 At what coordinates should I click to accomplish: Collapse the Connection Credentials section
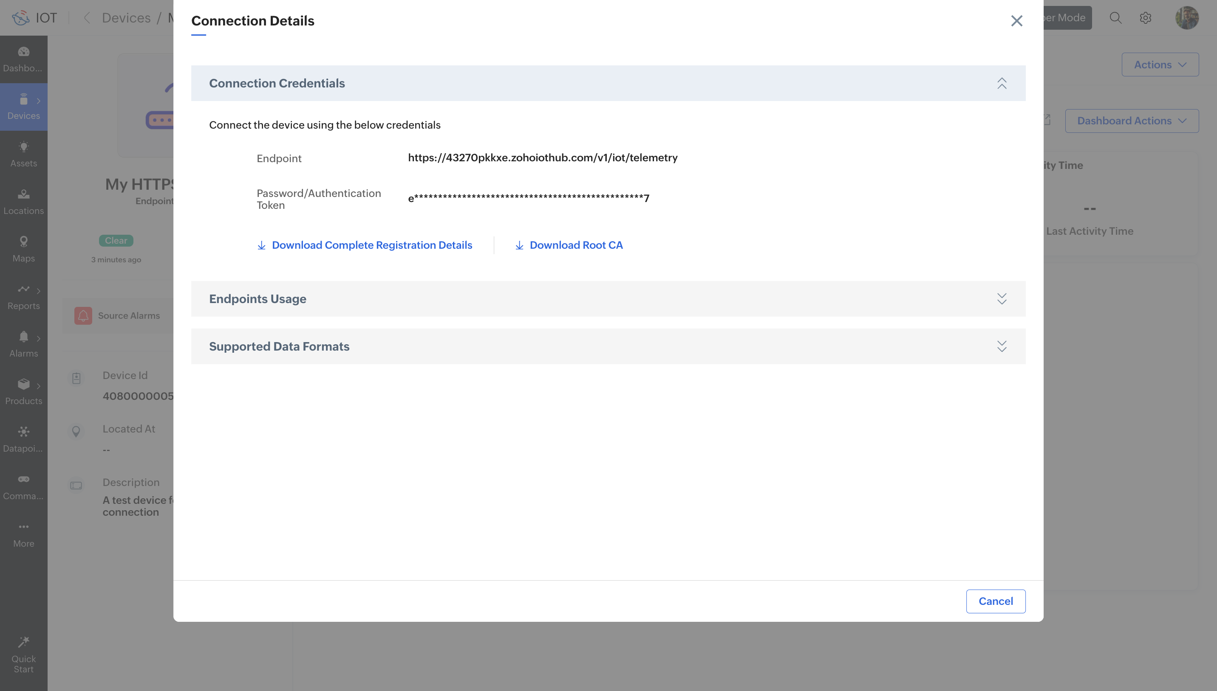point(1001,83)
